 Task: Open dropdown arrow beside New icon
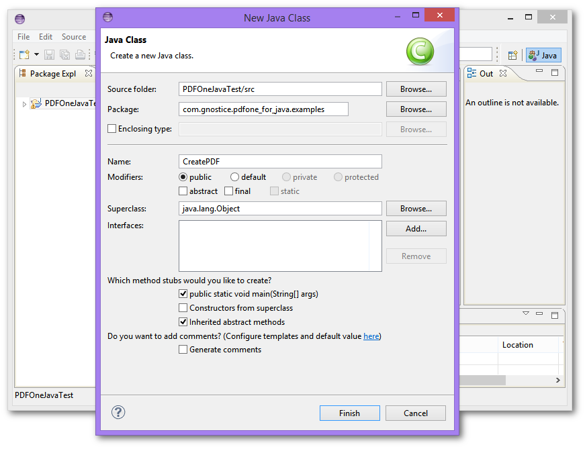point(36,54)
